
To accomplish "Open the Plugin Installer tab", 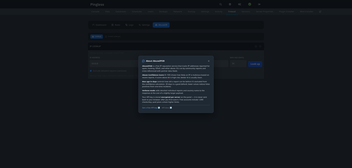I will 287,12.
